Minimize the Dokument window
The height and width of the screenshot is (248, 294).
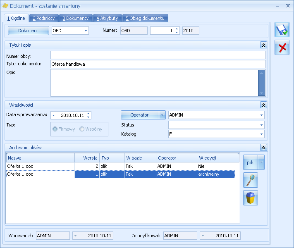[278, 6]
